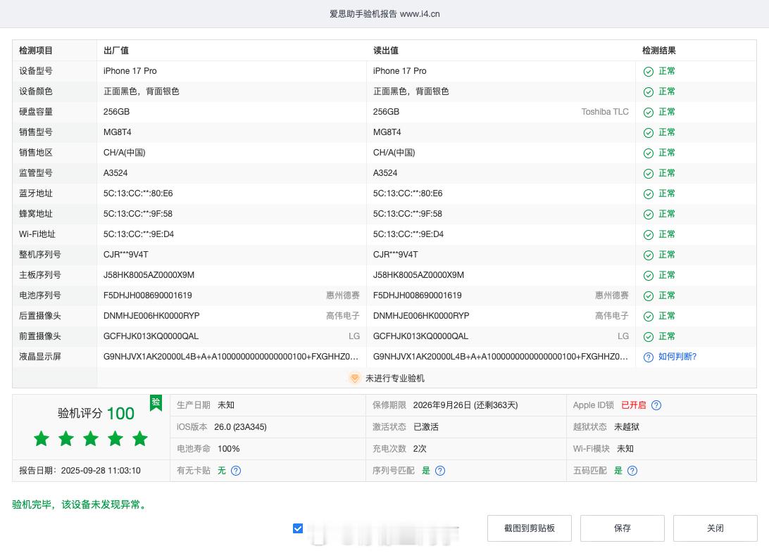769x553 pixels.
Task: Click CJR***9V4T factory value in 整机序列号 row
Action: [125, 255]
